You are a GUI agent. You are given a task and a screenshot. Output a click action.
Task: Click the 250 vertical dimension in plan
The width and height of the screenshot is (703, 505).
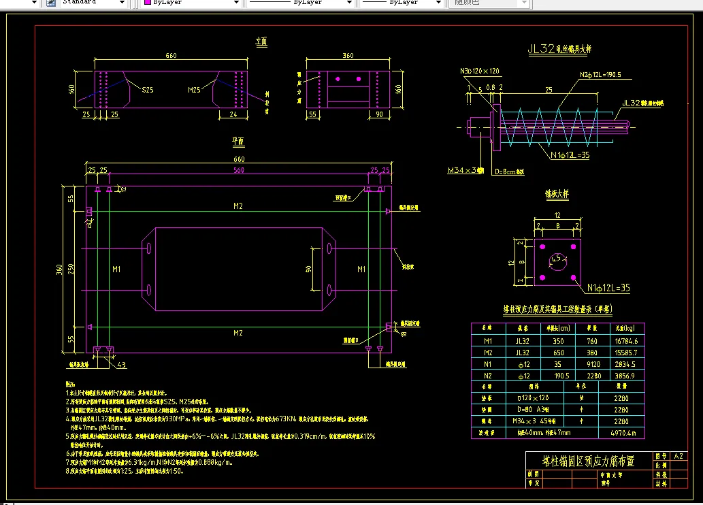tap(71, 269)
